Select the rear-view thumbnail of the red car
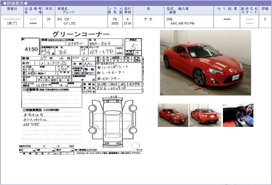Screen dimensions: 272x185 [x=205, y=115]
